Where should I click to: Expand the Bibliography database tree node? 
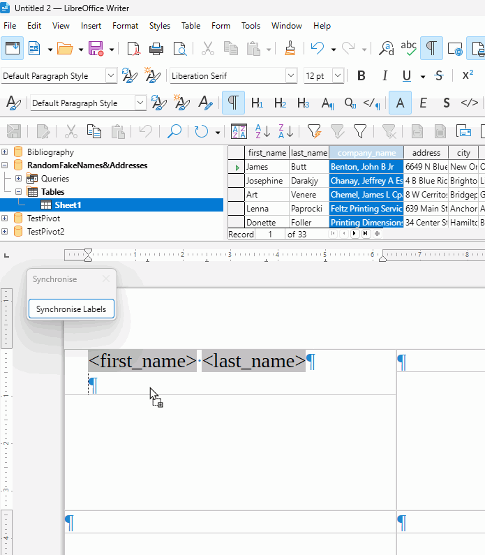tap(6, 152)
